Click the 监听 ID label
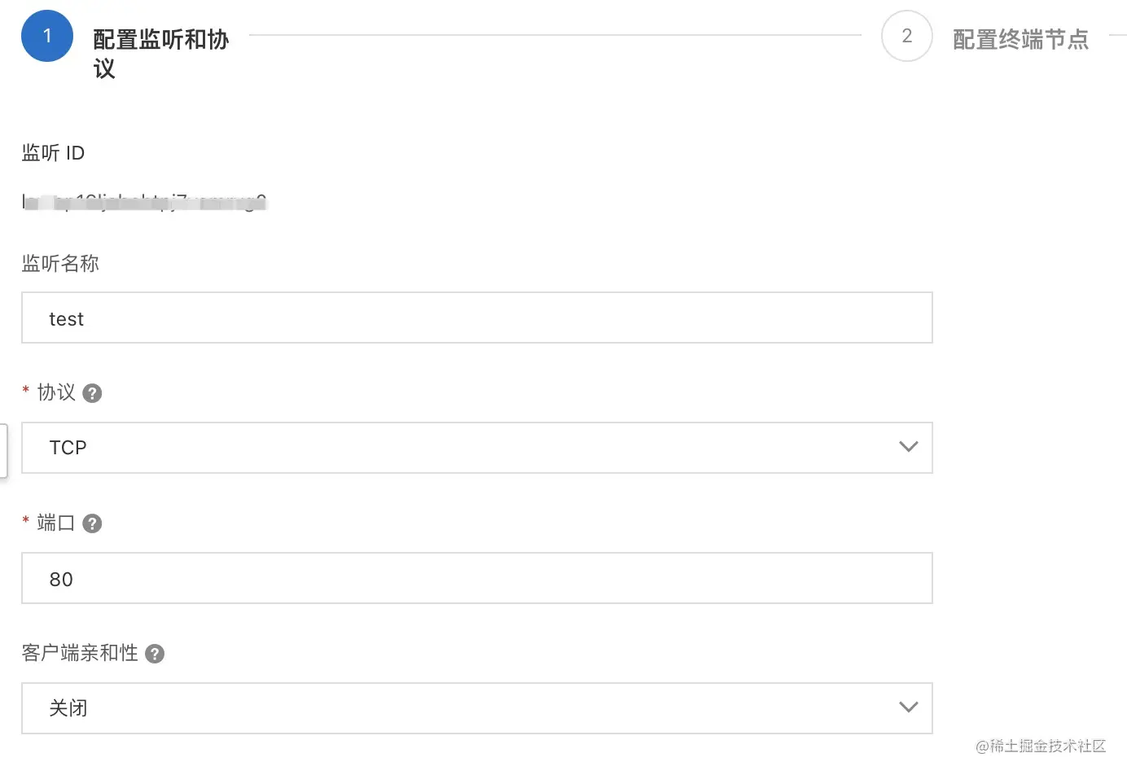Screen dimensions: 1127x775 tap(53, 153)
